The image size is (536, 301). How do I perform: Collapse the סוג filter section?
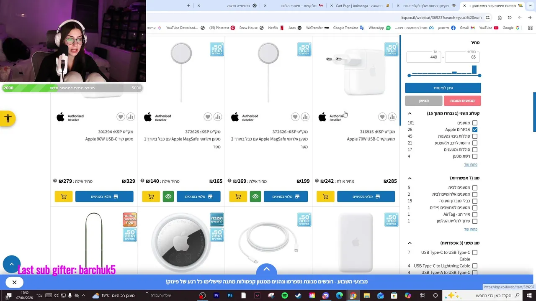pos(410,178)
